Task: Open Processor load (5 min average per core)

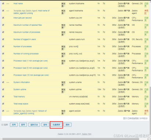Action: (x=30, y=68)
